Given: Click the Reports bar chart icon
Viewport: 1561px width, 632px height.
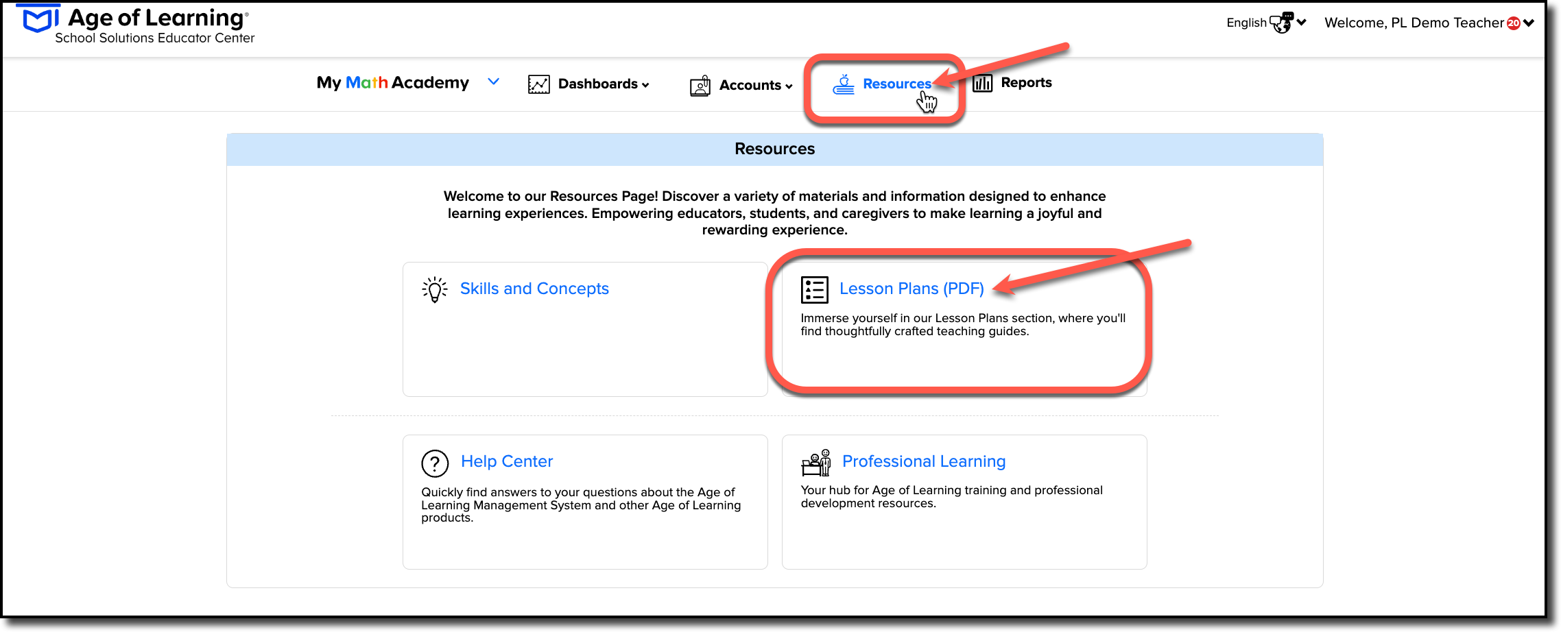Looking at the screenshot, I should click(x=982, y=83).
